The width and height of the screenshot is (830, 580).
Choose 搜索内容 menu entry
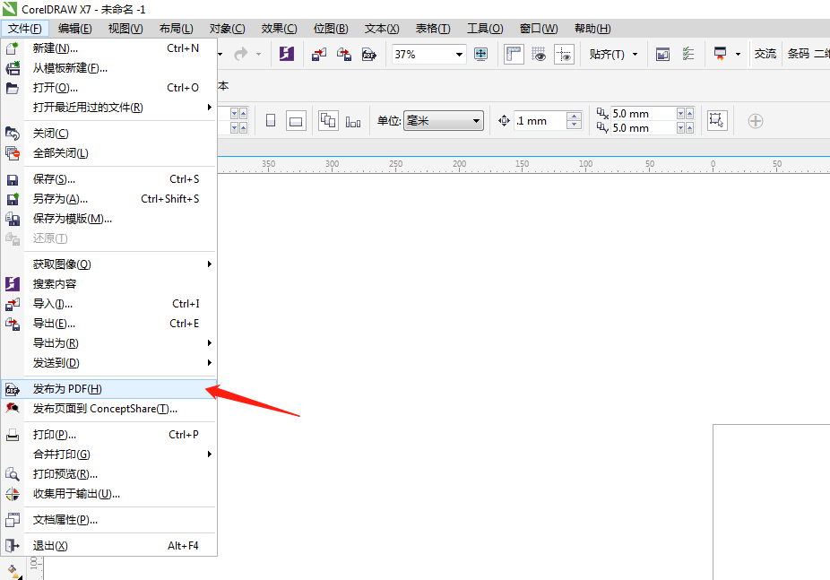pos(109,284)
